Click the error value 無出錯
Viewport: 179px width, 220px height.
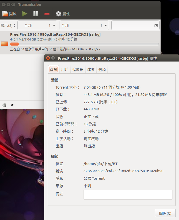89,146
